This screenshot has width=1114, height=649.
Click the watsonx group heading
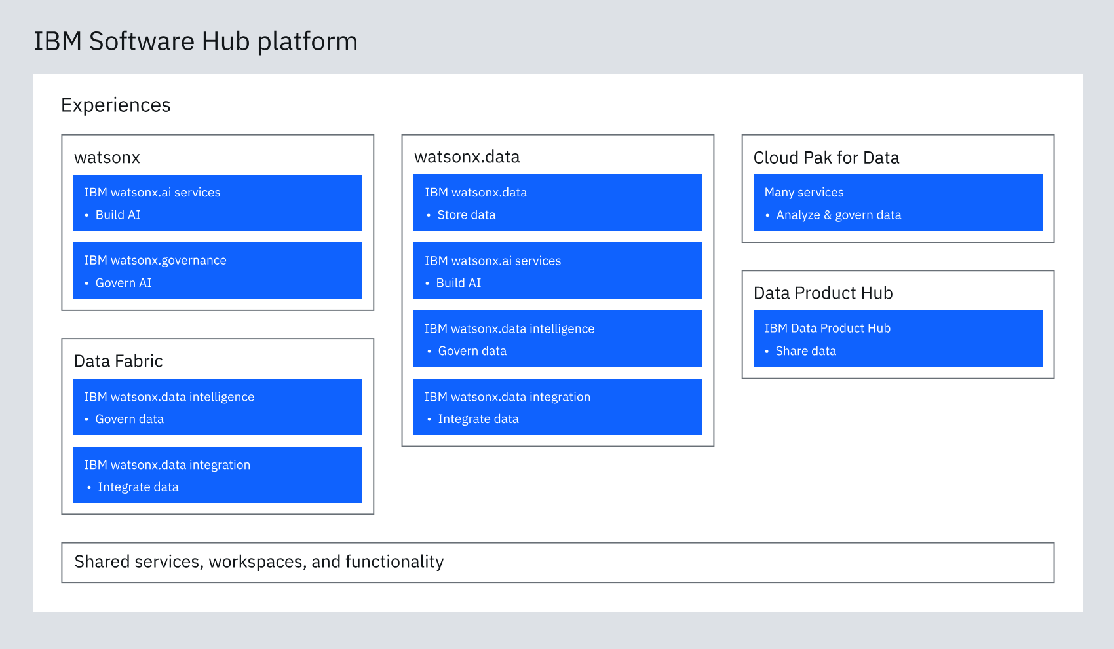107,157
